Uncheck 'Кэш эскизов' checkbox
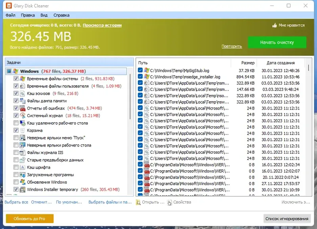Screen dimensions: 317x229 click(16, 93)
